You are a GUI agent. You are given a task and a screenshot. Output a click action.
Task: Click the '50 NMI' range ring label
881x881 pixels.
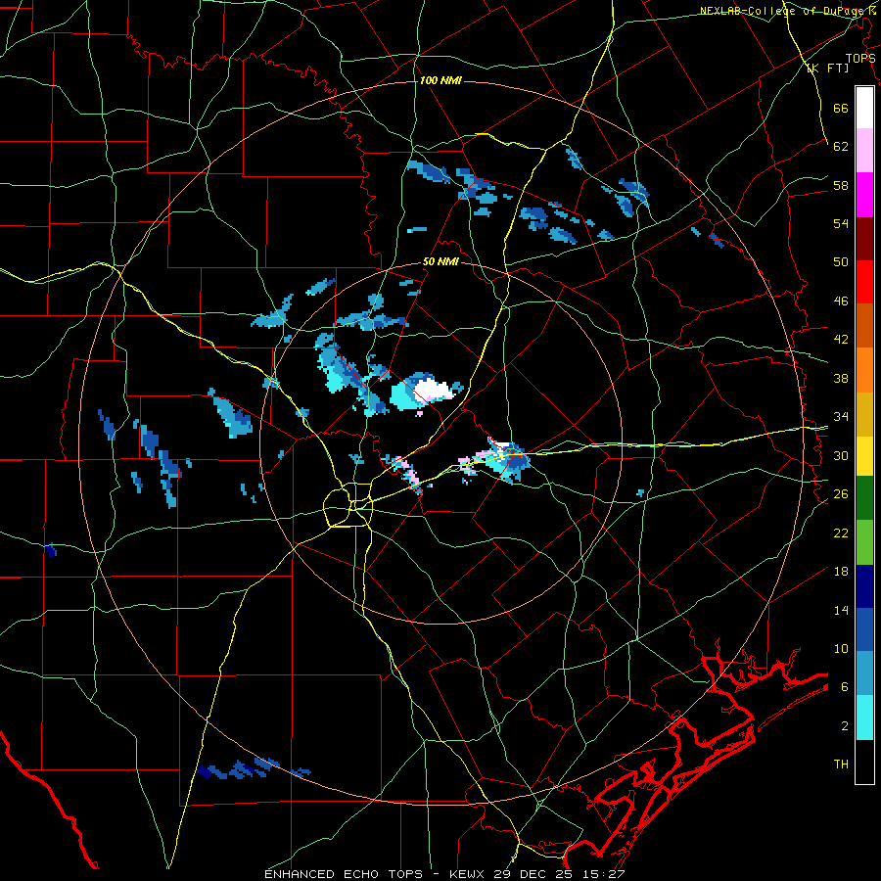click(x=440, y=261)
